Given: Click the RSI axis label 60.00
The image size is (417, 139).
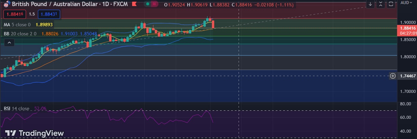Looking at the screenshot, I should tap(406, 117).
